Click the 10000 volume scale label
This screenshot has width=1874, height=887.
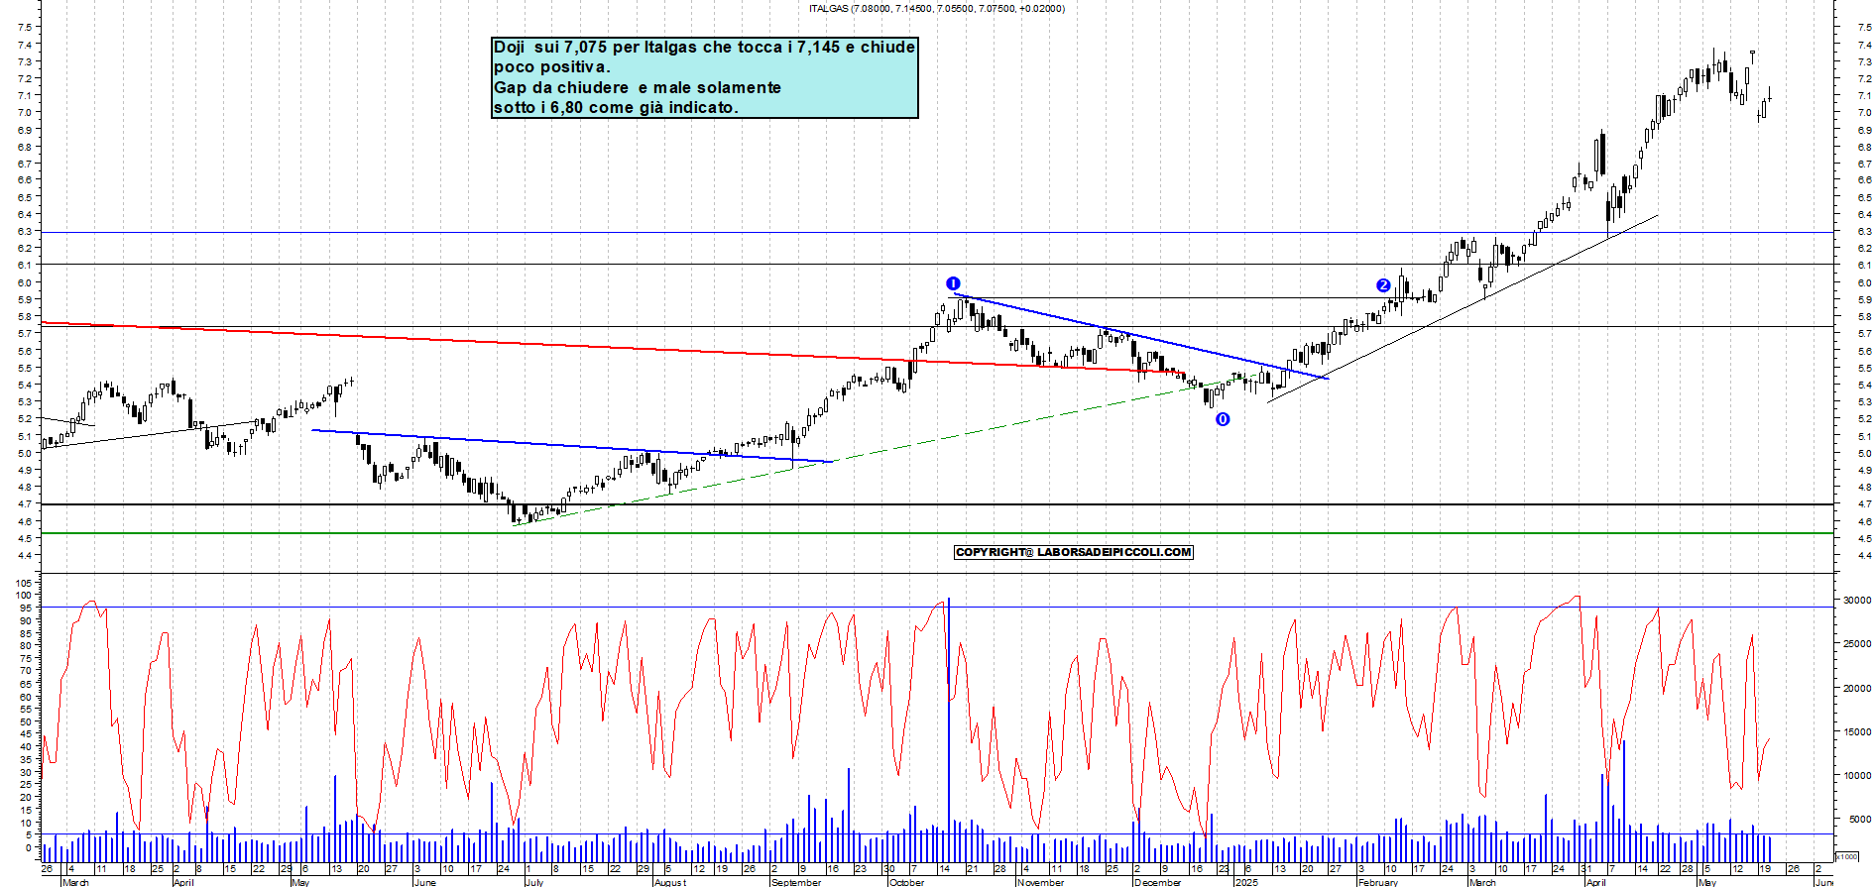click(1857, 776)
